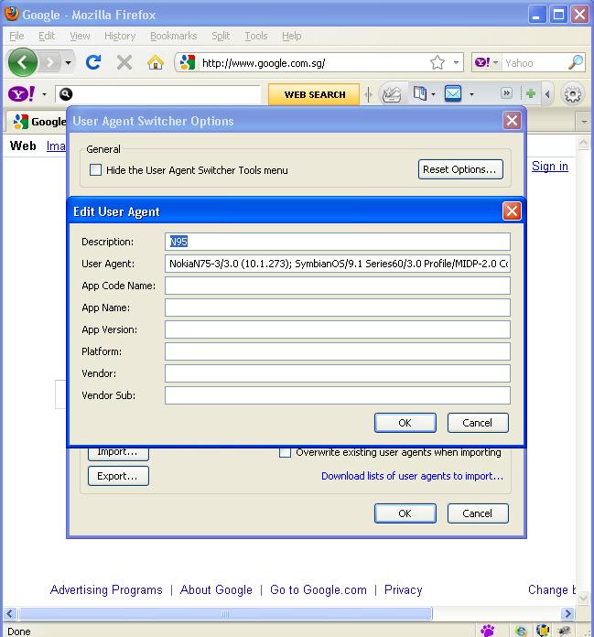
Task: Expand the bookmarks book icon dropdown
Action: click(x=434, y=94)
